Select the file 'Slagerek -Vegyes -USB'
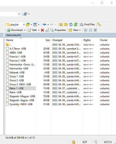This screenshot has width=116, height=144. [x=20, y=100]
